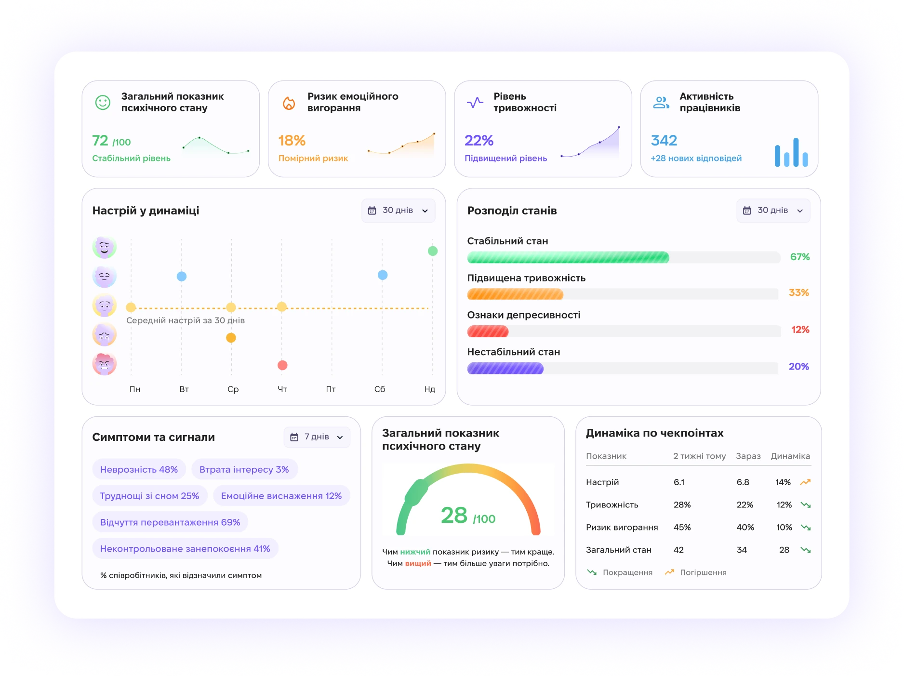
Task: Click the green Sunday mood data point
Action: pos(433,251)
